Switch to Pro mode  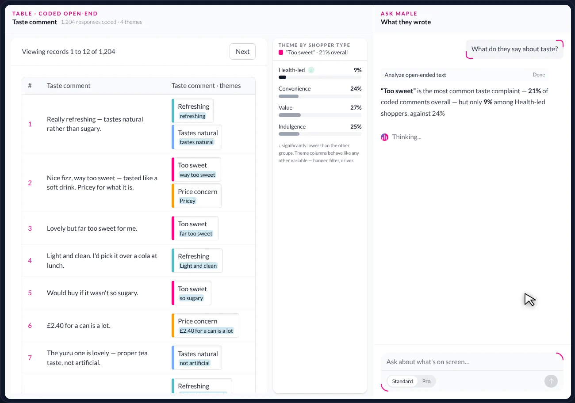(426, 381)
